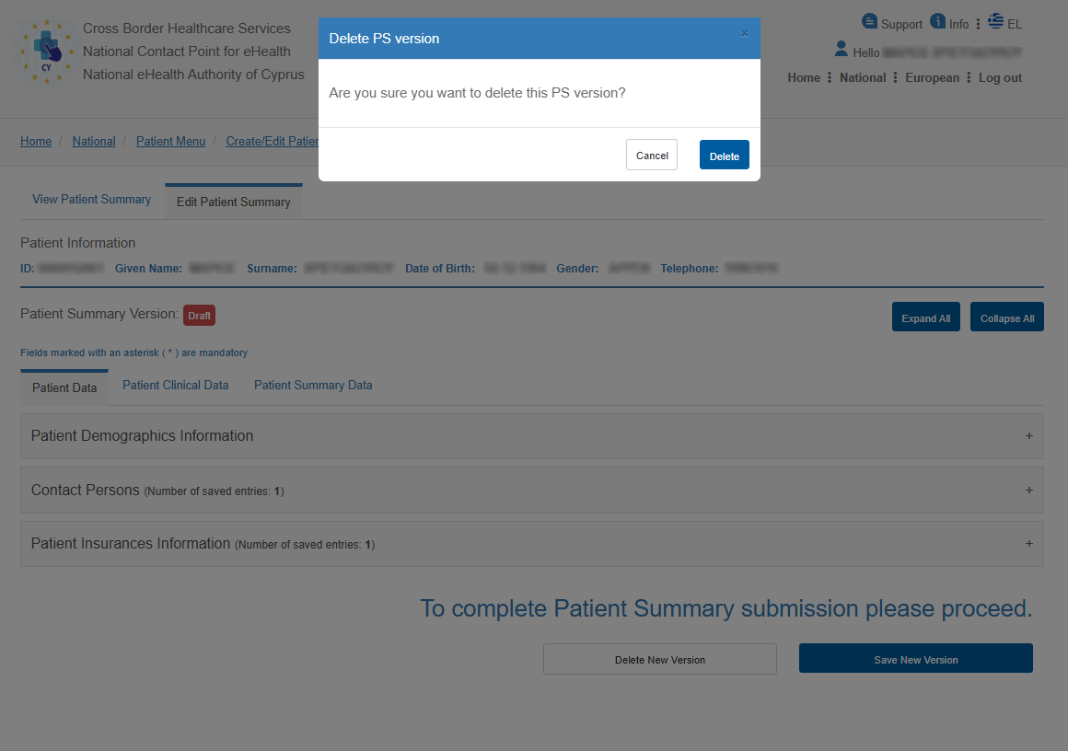Screen dimensions: 1068x751
Task: Click the Collapse All button
Action: pyautogui.click(x=1006, y=318)
